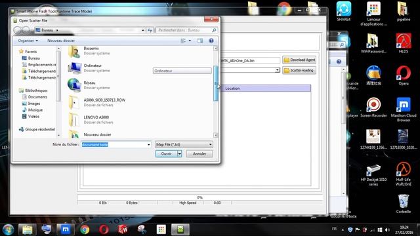Screen dimensions: 420x236
Task: Open the Réseau network folder
Action: pyautogui.click(x=90, y=85)
